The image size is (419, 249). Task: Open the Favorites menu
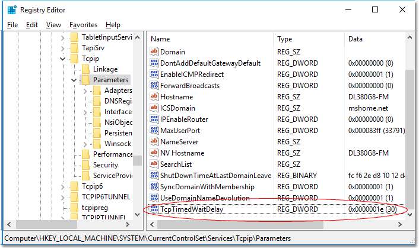(x=83, y=25)
